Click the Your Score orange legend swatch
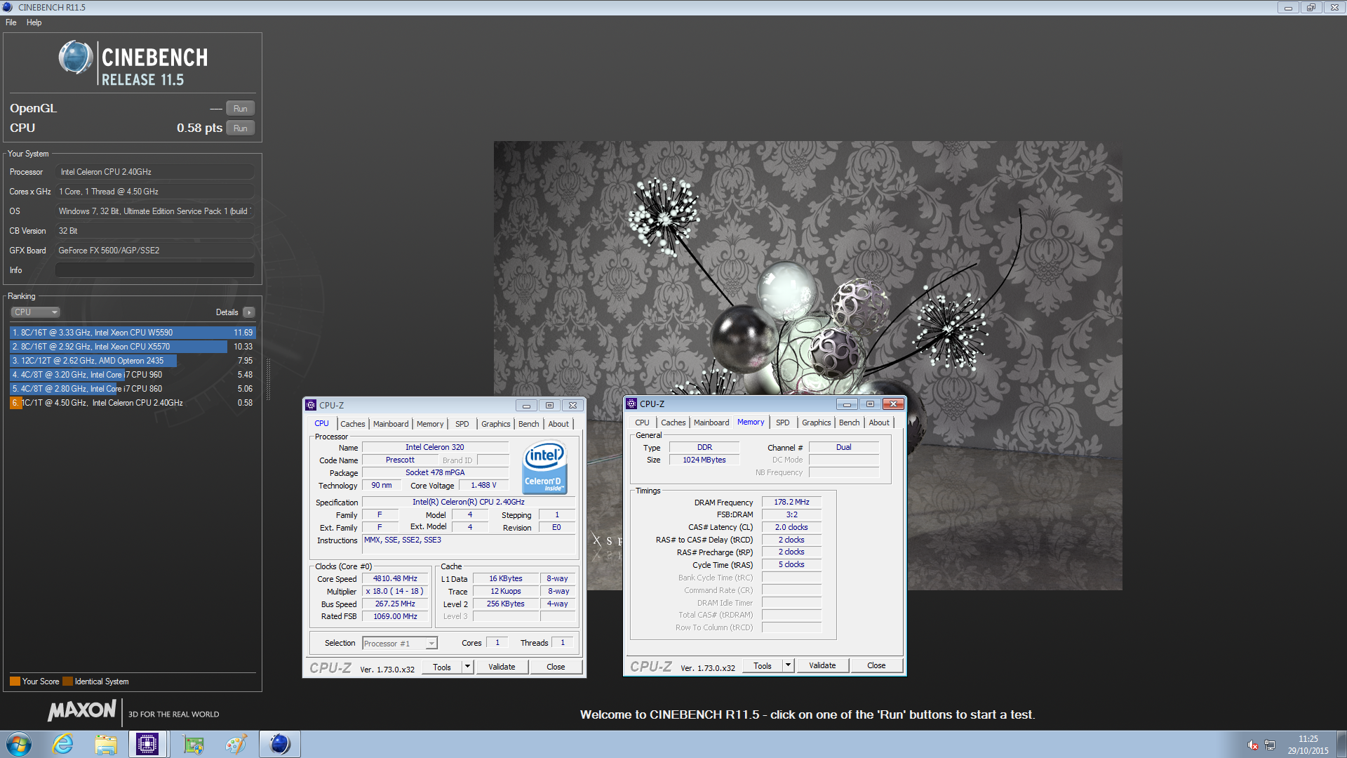The width and height of the screenshot is (1347, 758). point(15,681)
